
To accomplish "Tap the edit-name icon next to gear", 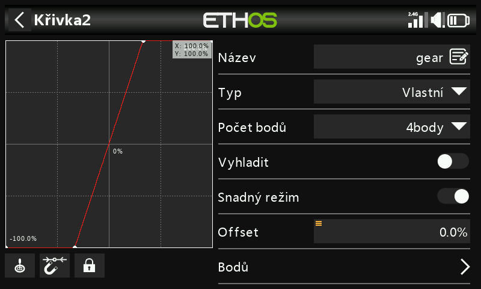I will (x=459, y=58).
